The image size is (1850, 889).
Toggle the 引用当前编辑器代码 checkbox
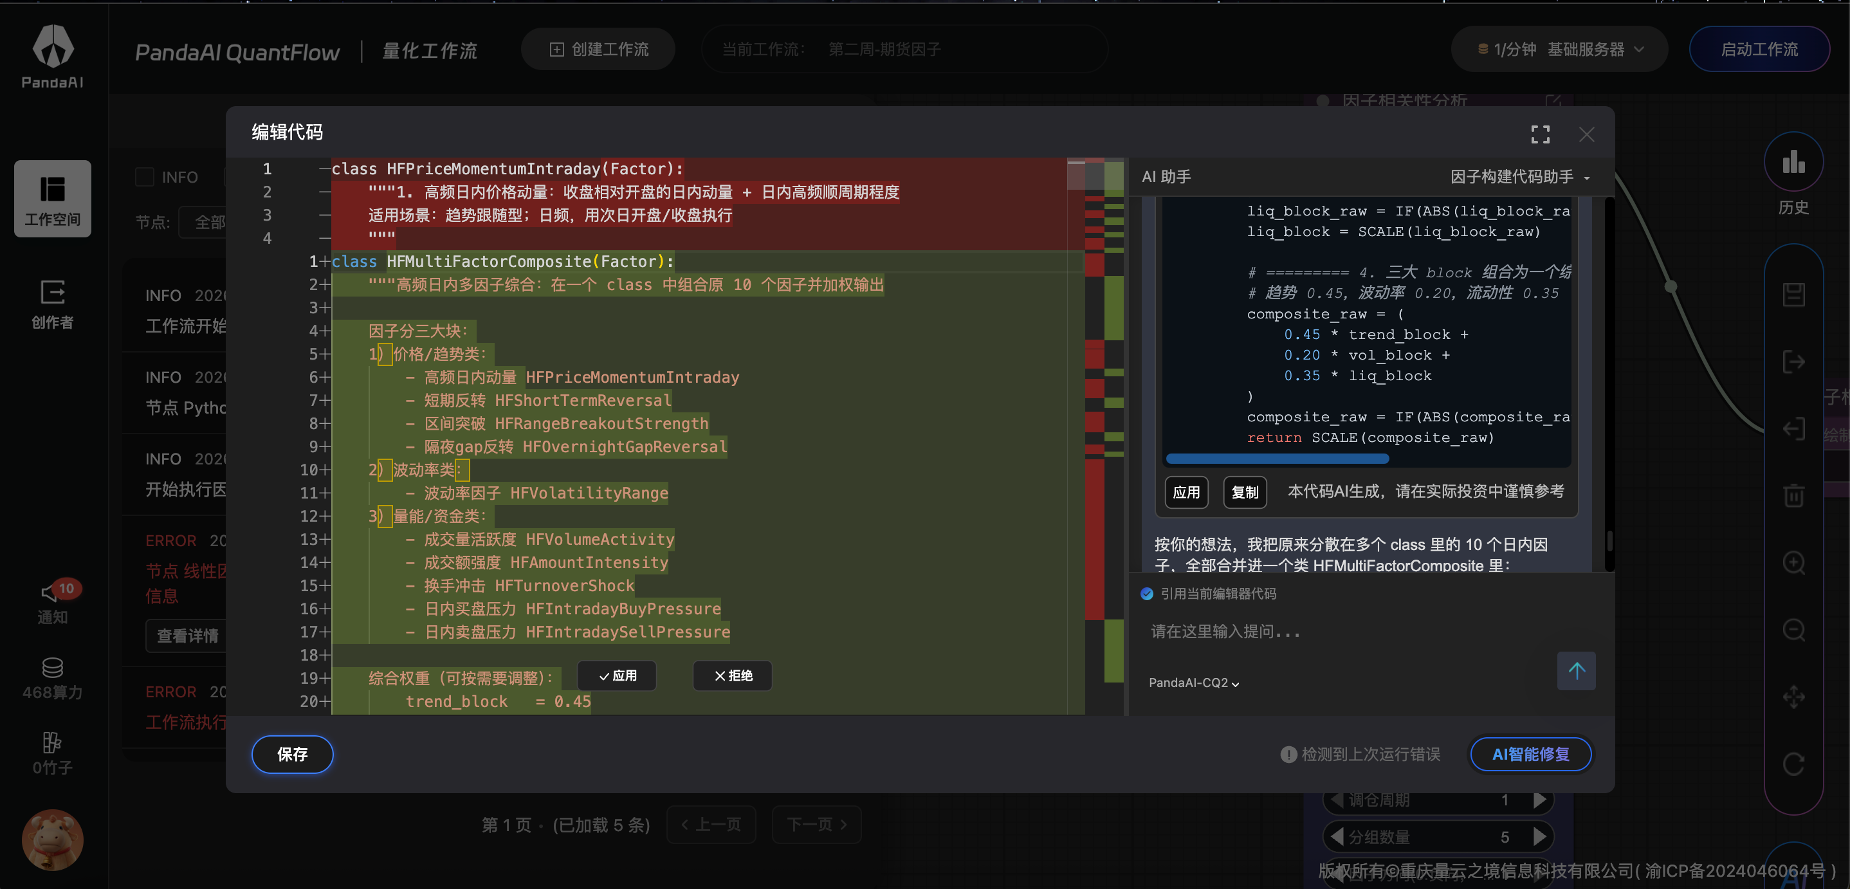tap(1147, 594)
